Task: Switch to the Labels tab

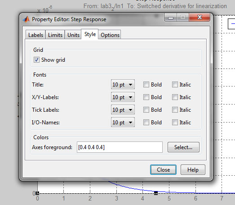Action: point(35,35)
